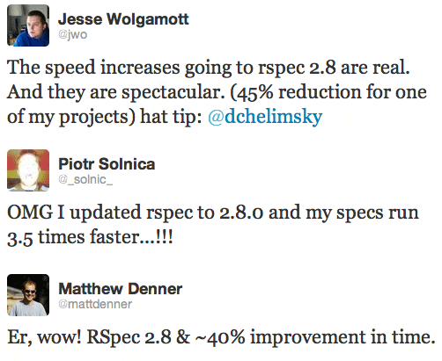Viewport: 442px width, 361px height.
Task: Follow the @dchelimsky mention link
Action: click(265, 117)
